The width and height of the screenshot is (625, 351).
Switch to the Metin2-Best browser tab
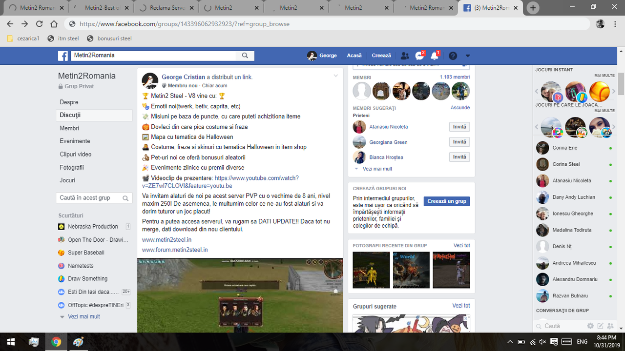(x=101, y=8)
